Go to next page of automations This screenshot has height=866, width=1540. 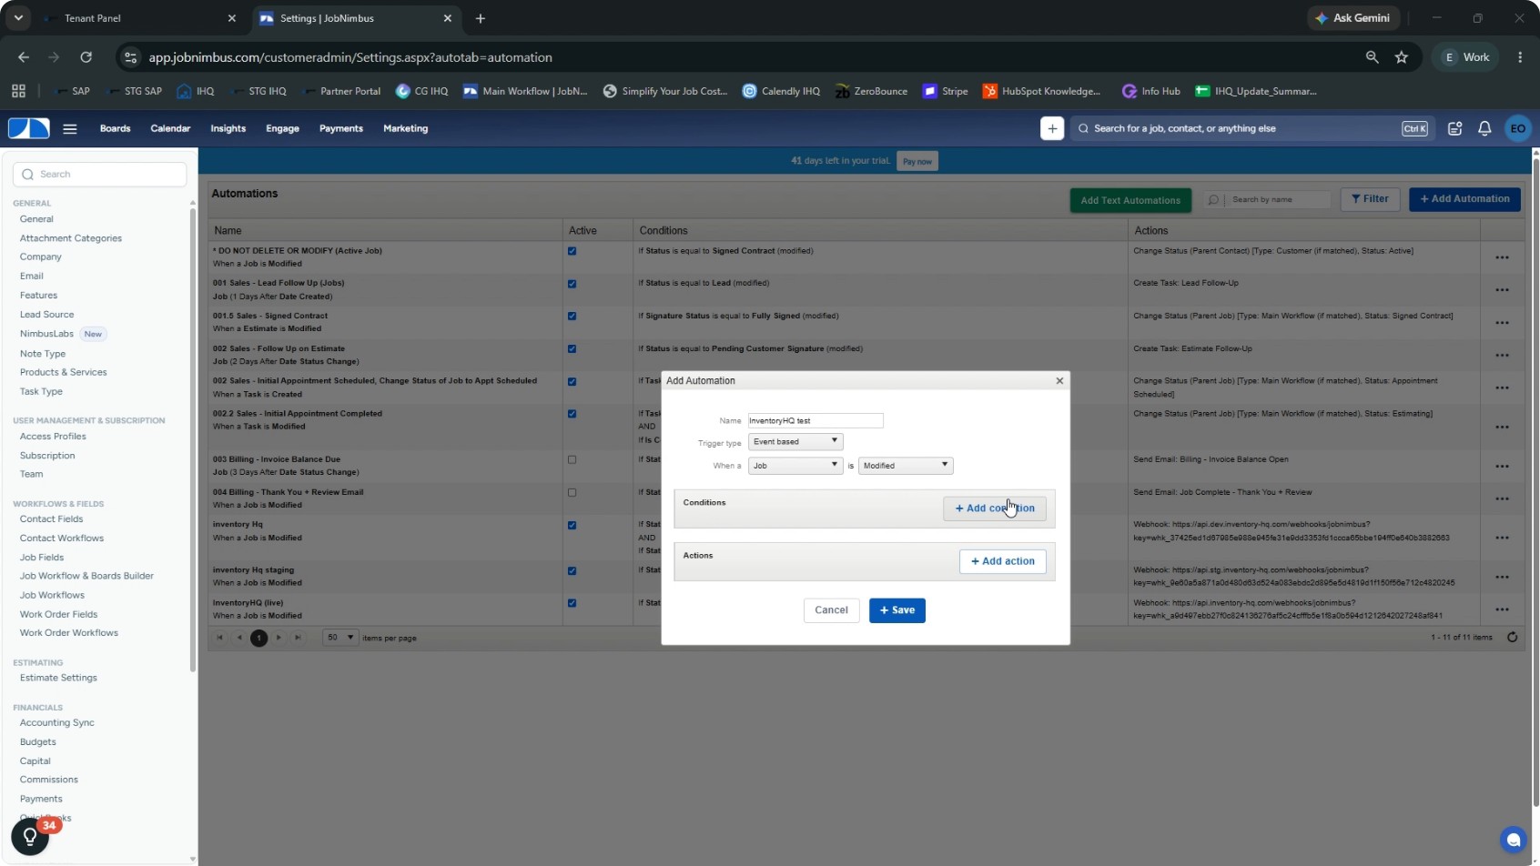click(x=279, y=638)
